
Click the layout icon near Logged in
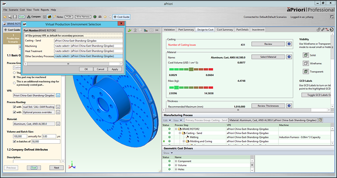coord(332,17)
